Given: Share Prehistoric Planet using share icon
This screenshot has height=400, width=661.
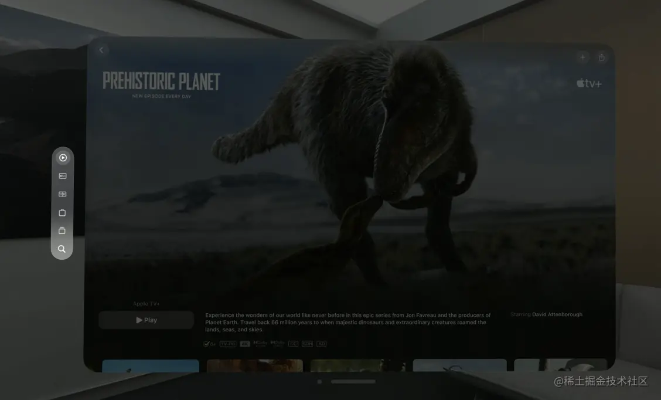Looking at the screenshot, I should [x=602, y=57].
